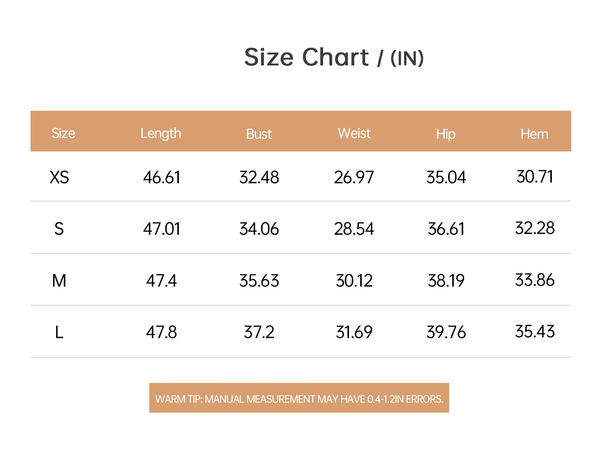Select the Size column header

point(63,133)
